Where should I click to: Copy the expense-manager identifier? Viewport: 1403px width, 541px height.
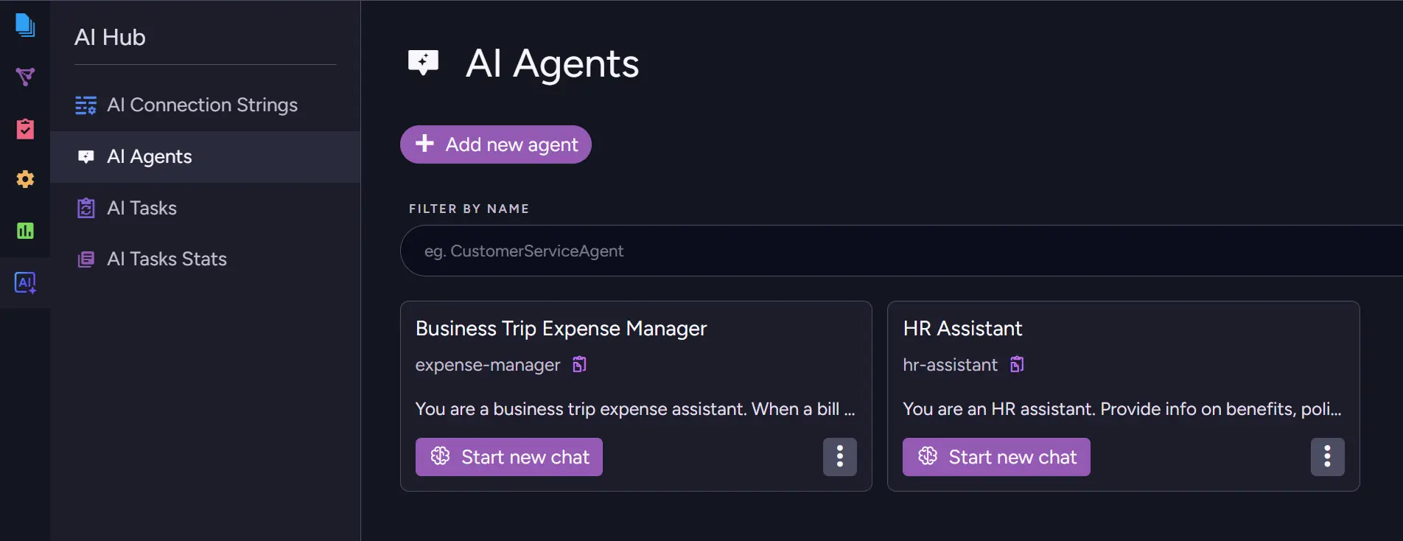click(580, 364)
